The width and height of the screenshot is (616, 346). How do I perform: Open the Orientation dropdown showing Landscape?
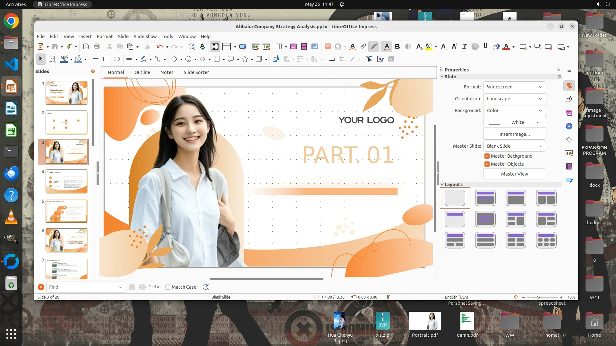coord(514,99)
